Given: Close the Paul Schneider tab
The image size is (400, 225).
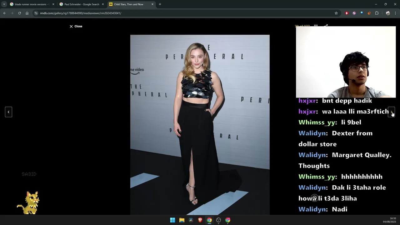Looking at the screenshot, I should 103,4.
